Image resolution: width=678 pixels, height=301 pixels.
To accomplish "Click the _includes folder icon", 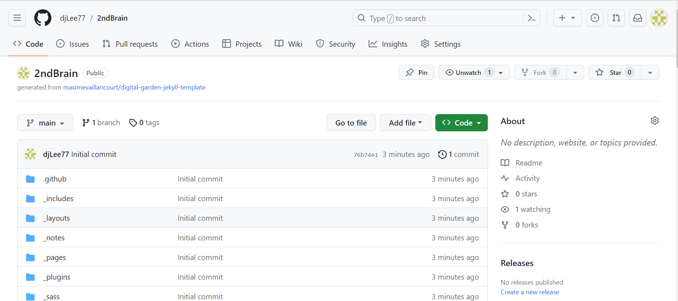I will pos(30,199).
